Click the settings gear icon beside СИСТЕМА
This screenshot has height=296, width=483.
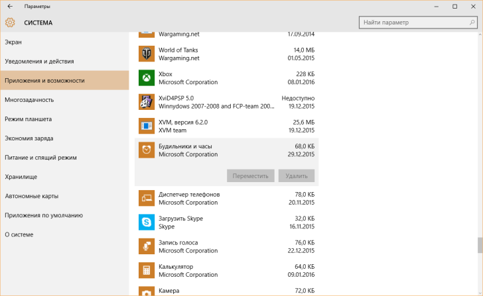pyautogui.click(x=10, y=23)
